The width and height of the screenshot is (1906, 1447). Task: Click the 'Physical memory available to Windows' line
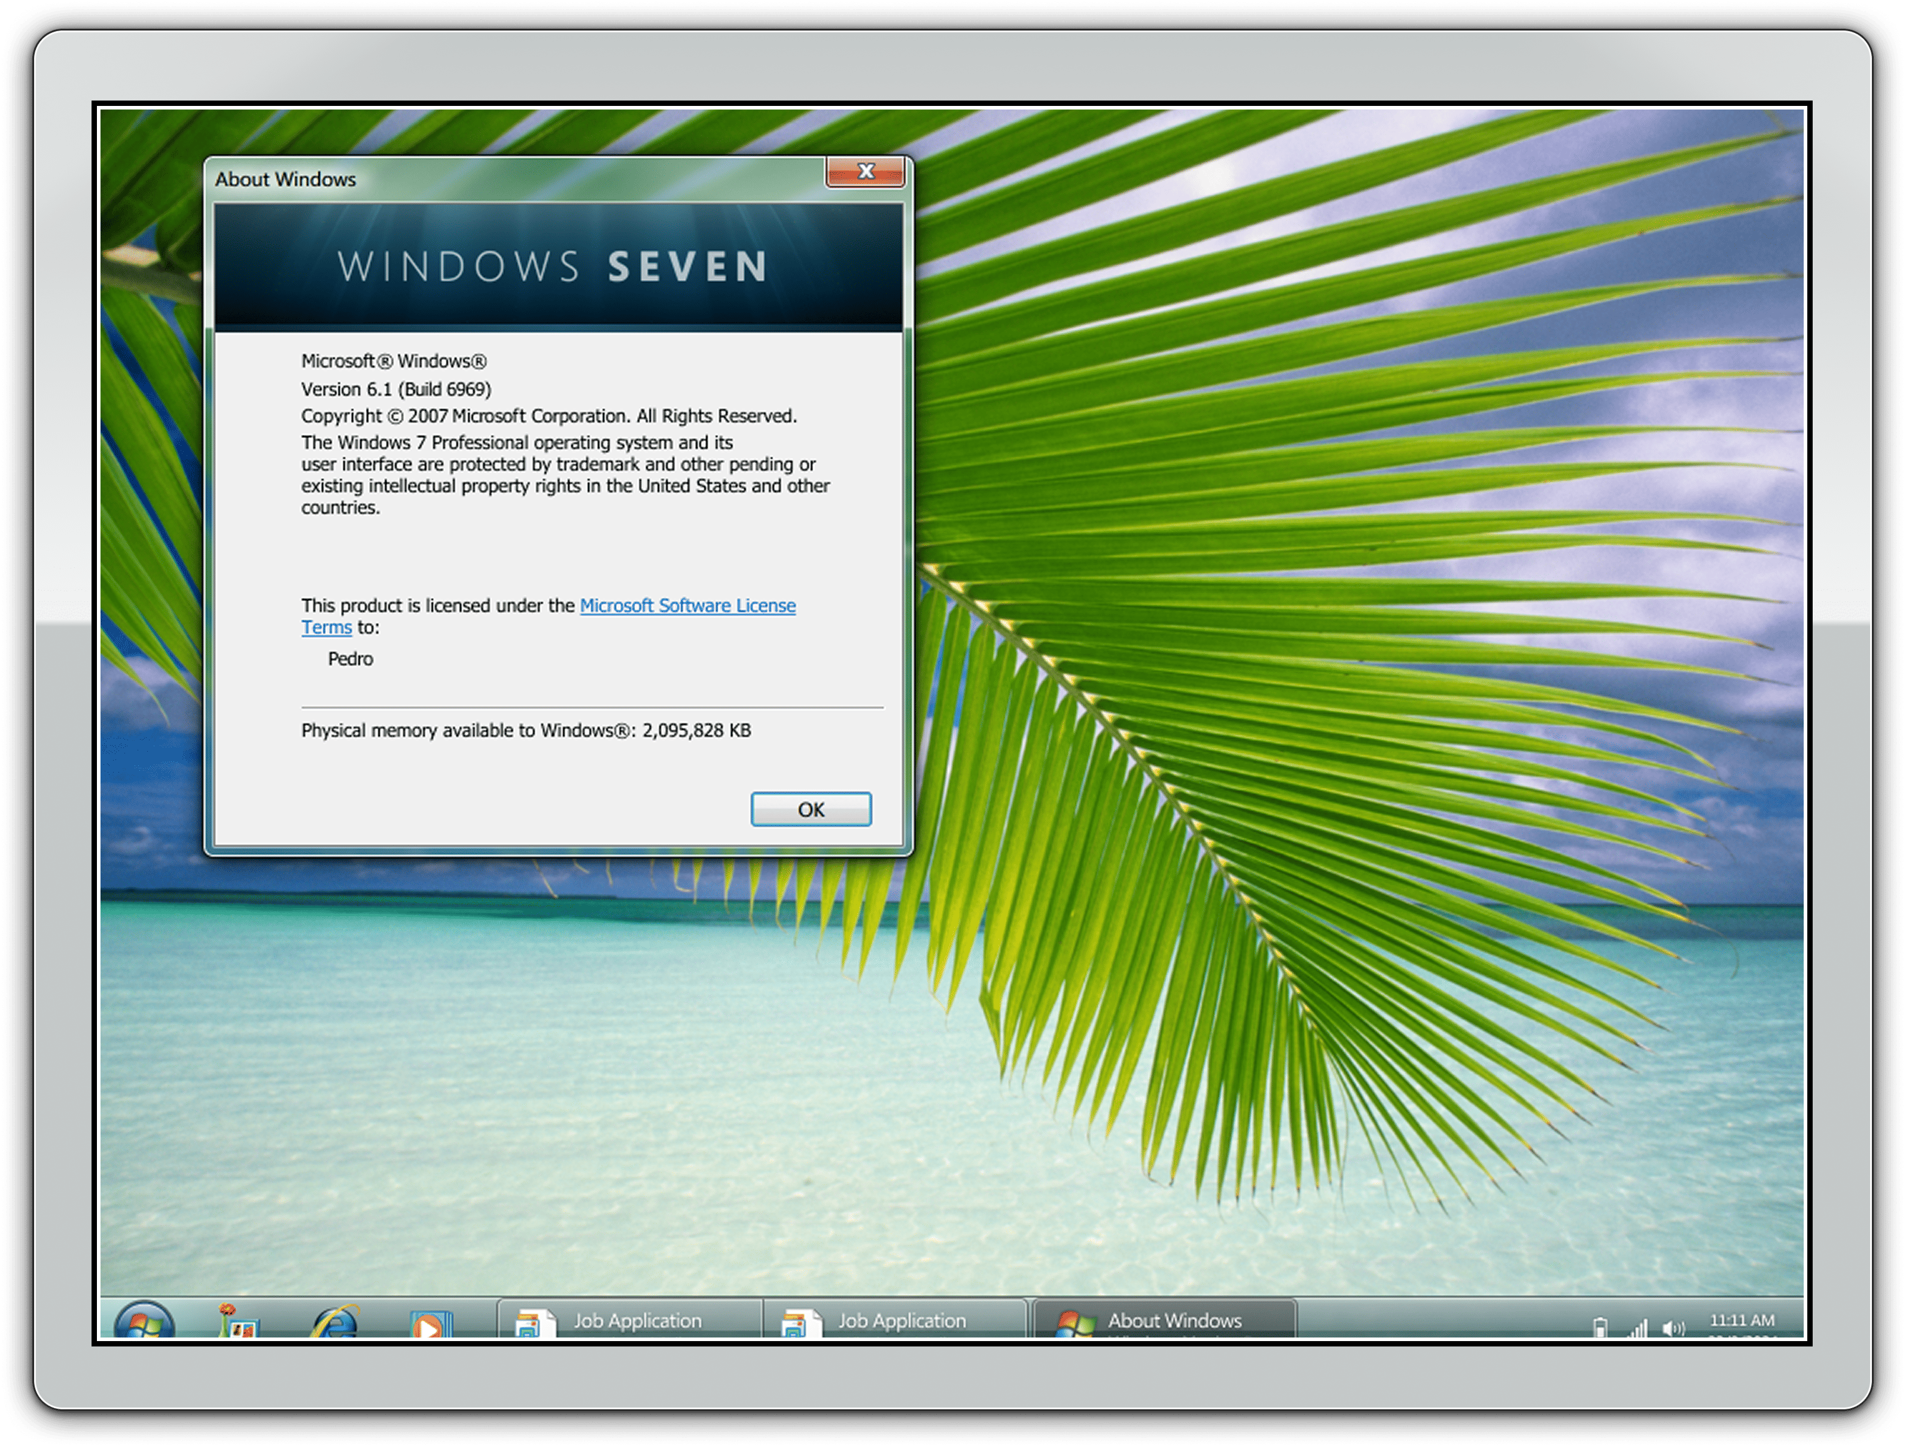coord(526,730)
